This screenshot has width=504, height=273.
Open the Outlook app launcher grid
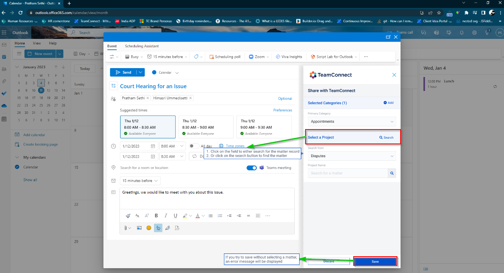pos(4,32)
